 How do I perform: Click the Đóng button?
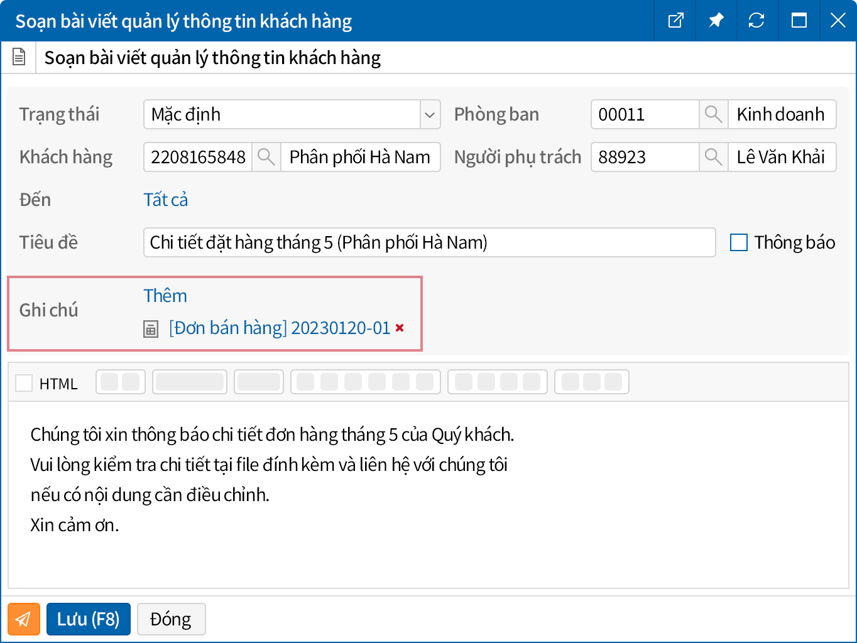[171, 619]
